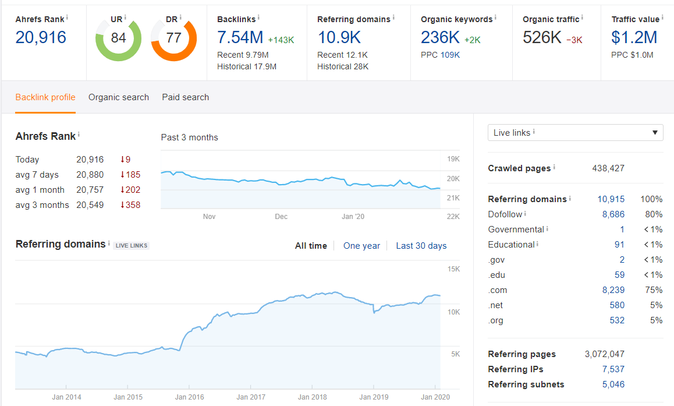Click info icon next to Ahrefs Rank header
The height and width of the screenshot is (406, 674).
68,18
